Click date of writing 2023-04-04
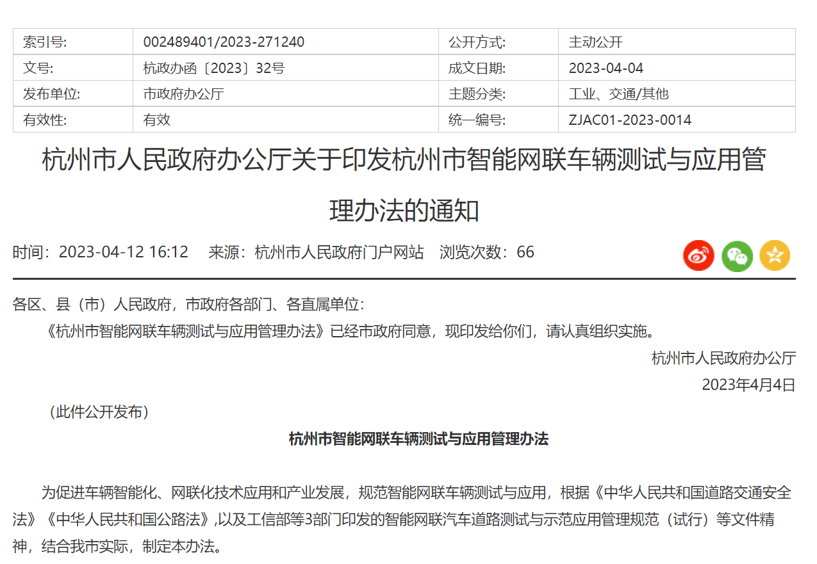Image resolution: width=817 pixels, height=564 pixels. pyautogui.click(x=606, y=68)
